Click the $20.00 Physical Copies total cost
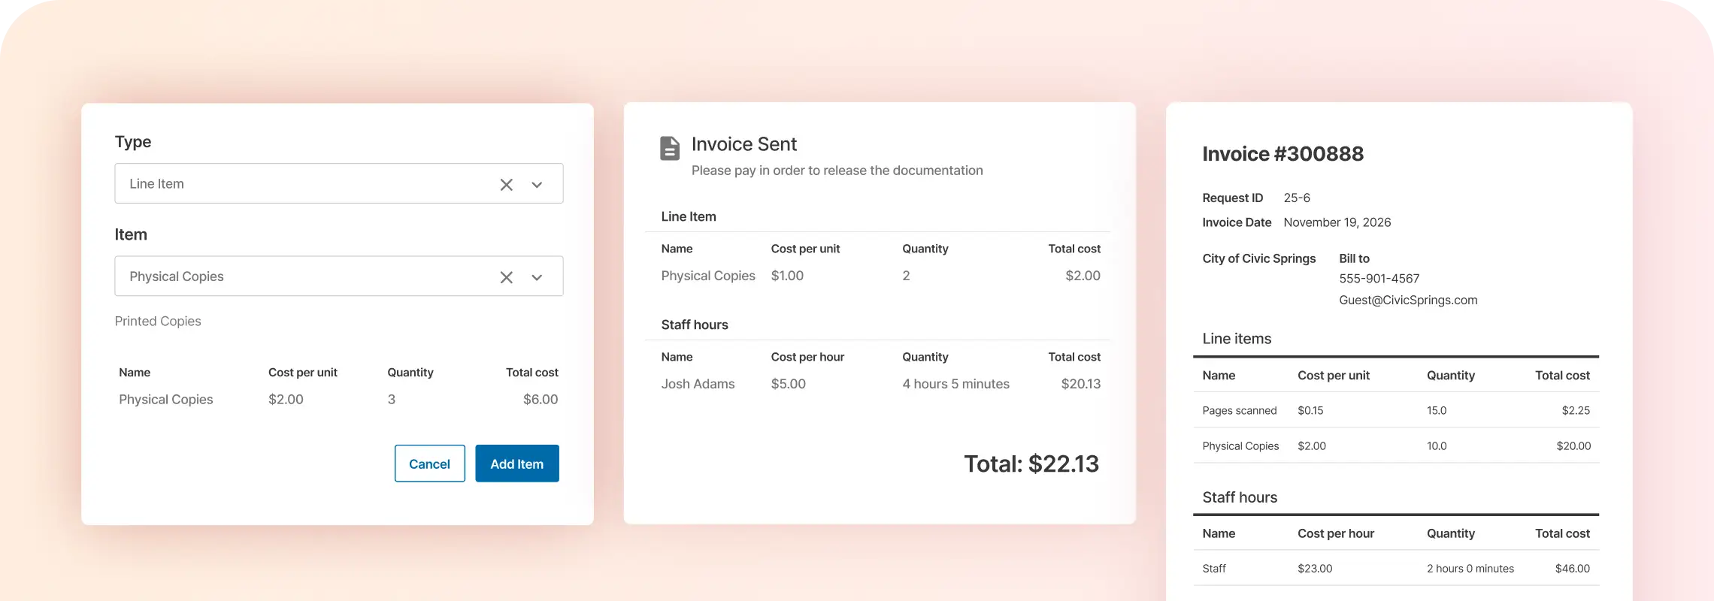 (x=1573, y=446)
